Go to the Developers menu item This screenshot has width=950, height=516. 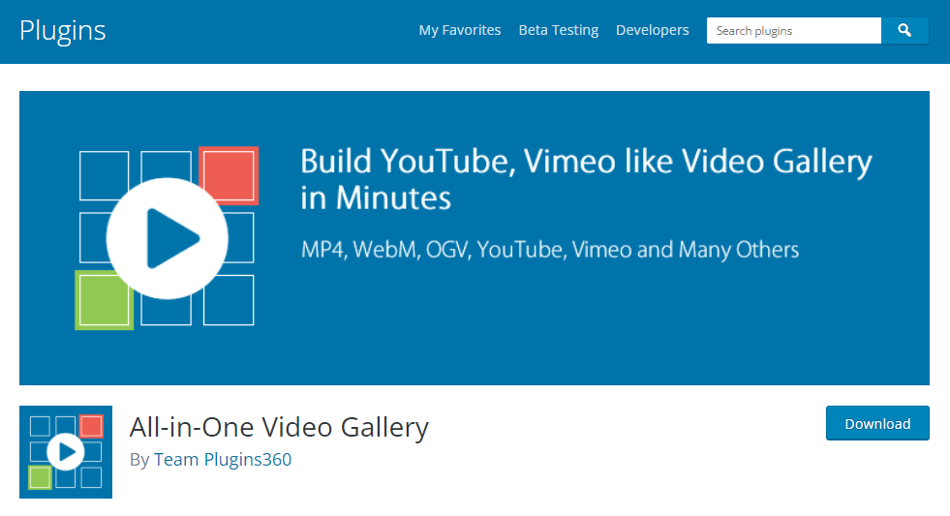[x=653, y=30]
